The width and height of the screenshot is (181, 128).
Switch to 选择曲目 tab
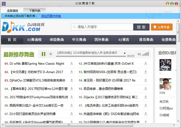tap(12, 11)
